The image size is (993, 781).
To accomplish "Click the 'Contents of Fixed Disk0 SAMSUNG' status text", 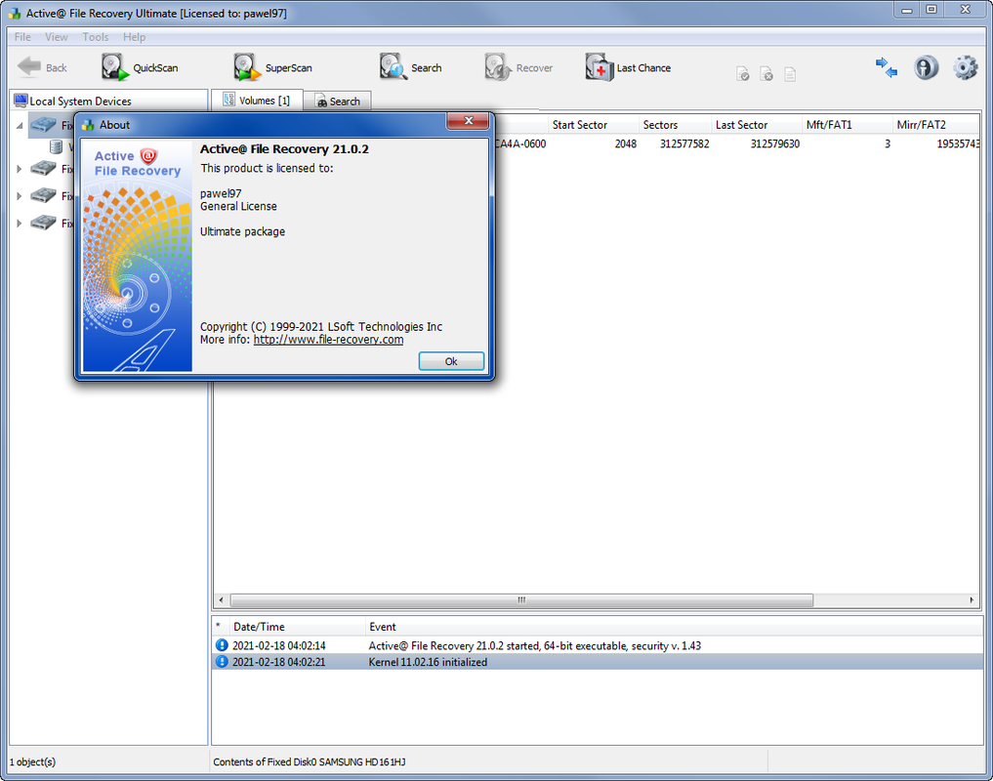I will tap(310, 761).
